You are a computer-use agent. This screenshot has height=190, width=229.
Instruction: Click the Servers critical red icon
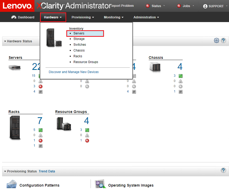tap(41, 86)
